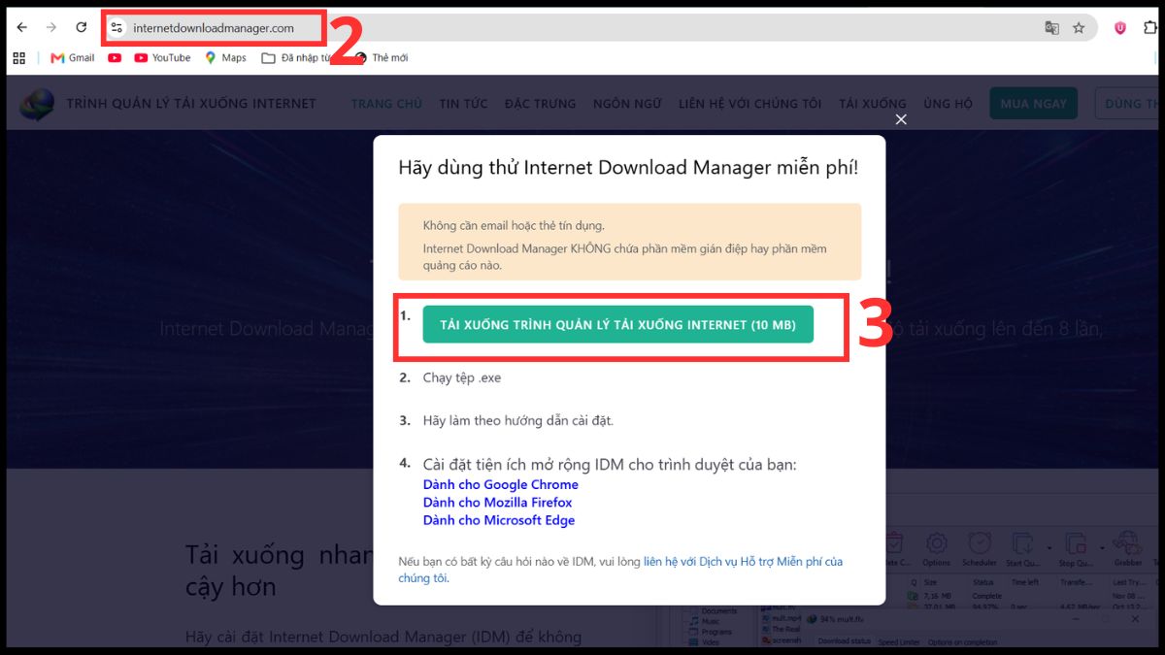This screenshot has height=655, width=1165.
Task: Open the 'Dành cho Google Chrome' extension link
Action: point(500,484)
